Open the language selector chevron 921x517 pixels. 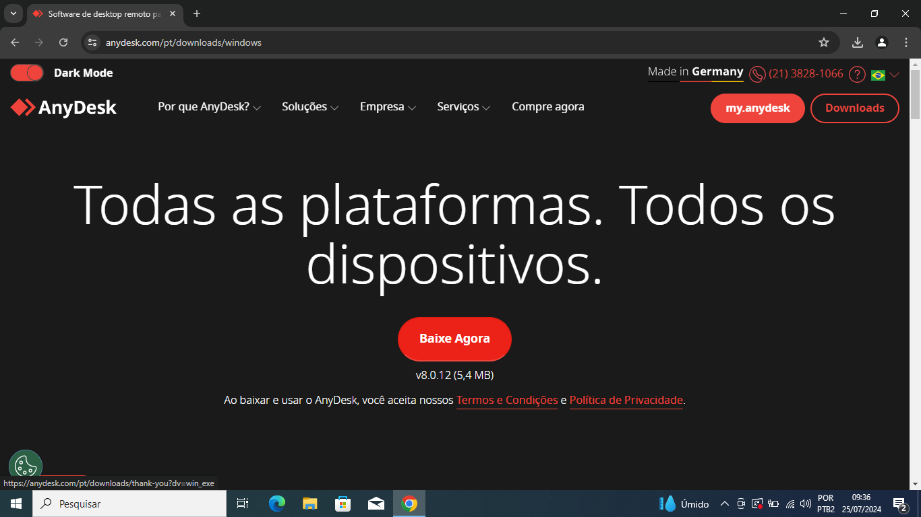[x=895, y=75]
